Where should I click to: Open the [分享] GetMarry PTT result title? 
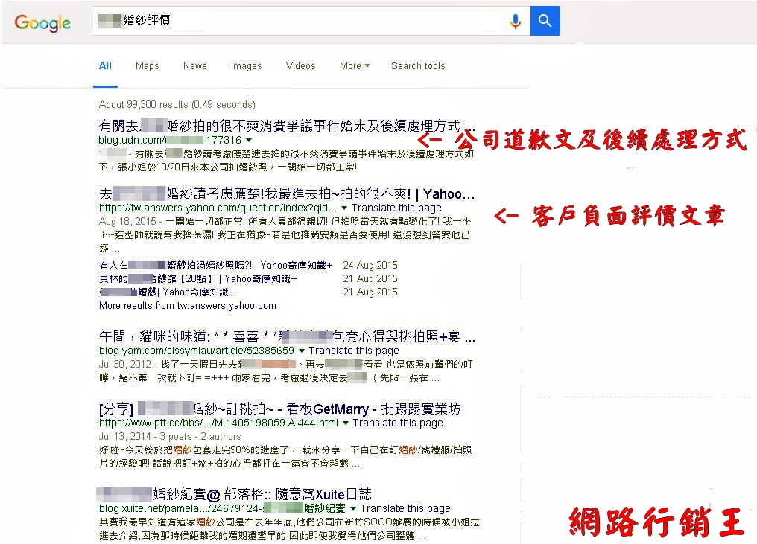click(279, 409)
